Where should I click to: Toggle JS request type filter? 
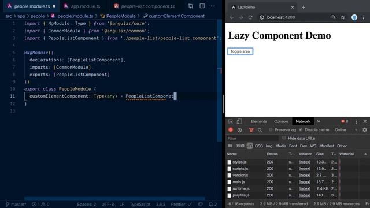point(250,146)
